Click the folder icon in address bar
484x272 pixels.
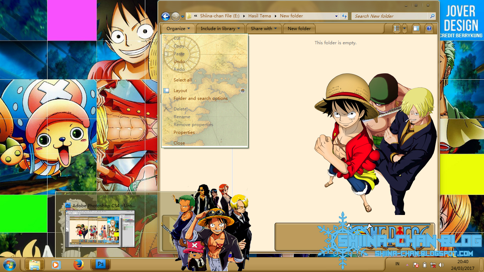pos(189,16)
